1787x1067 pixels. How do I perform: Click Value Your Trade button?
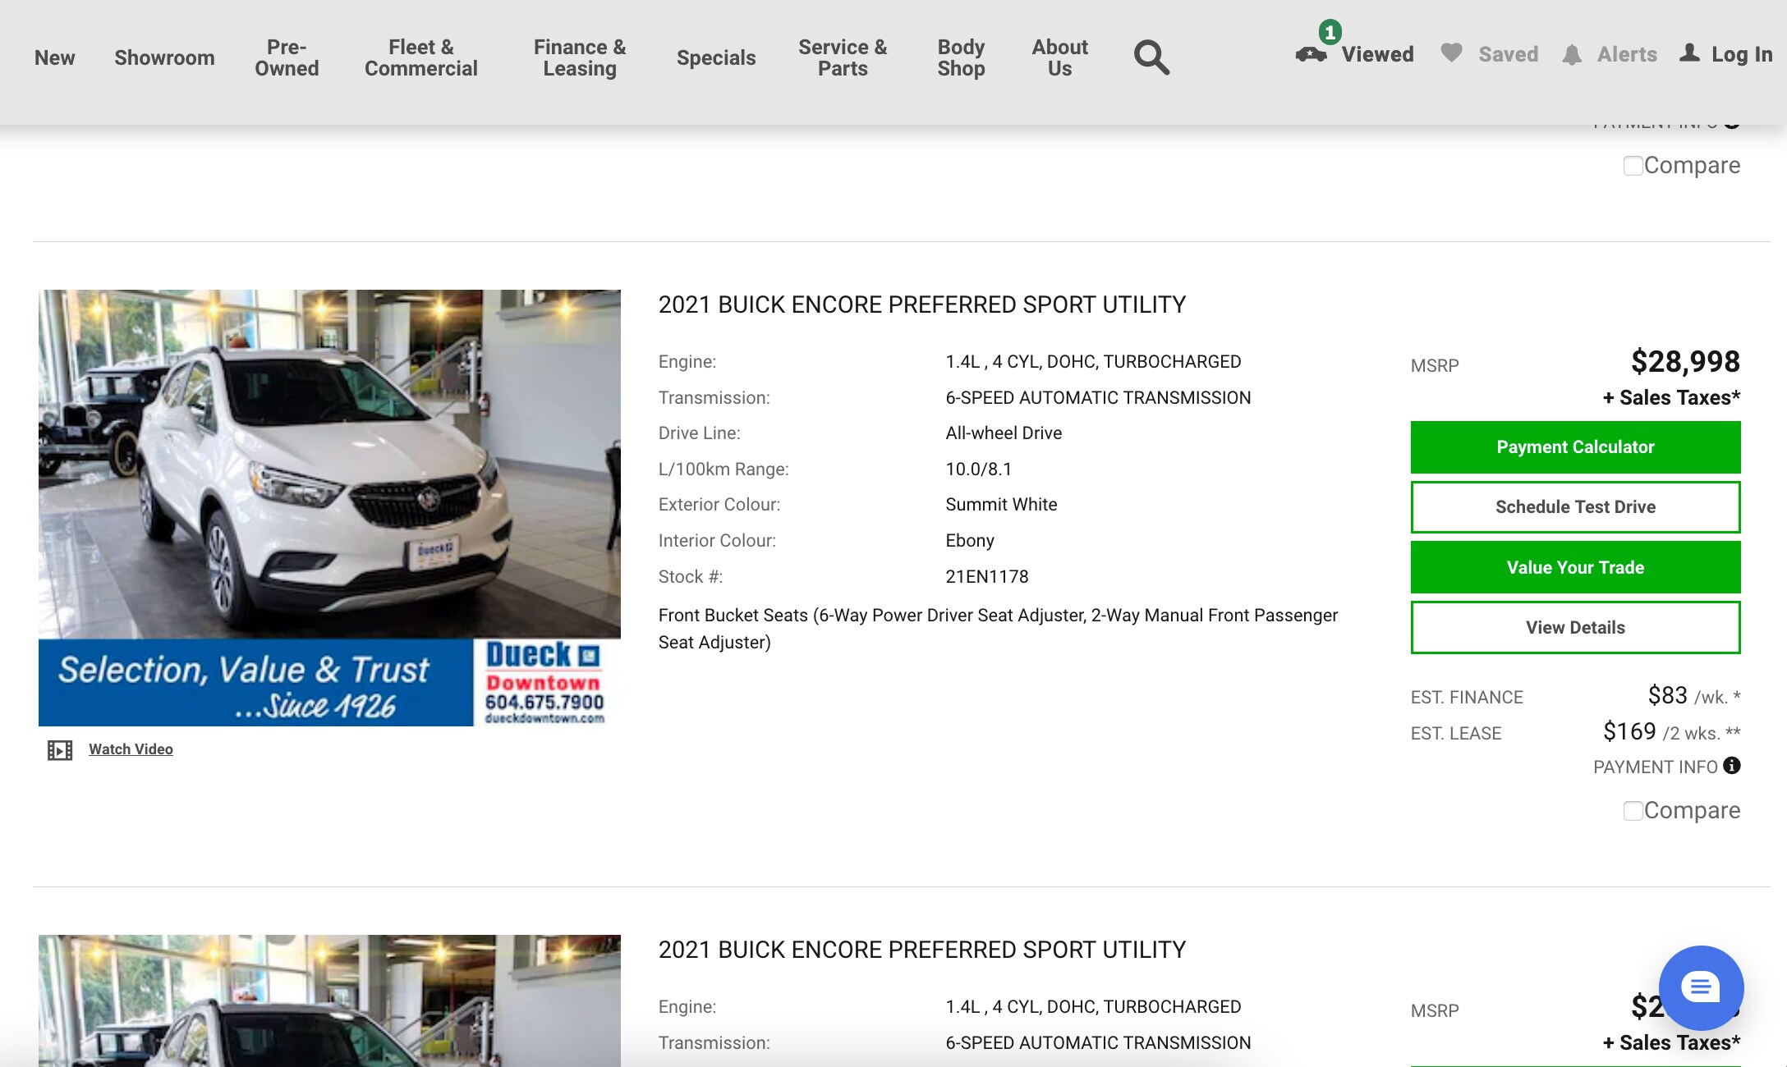[1575, 567]
